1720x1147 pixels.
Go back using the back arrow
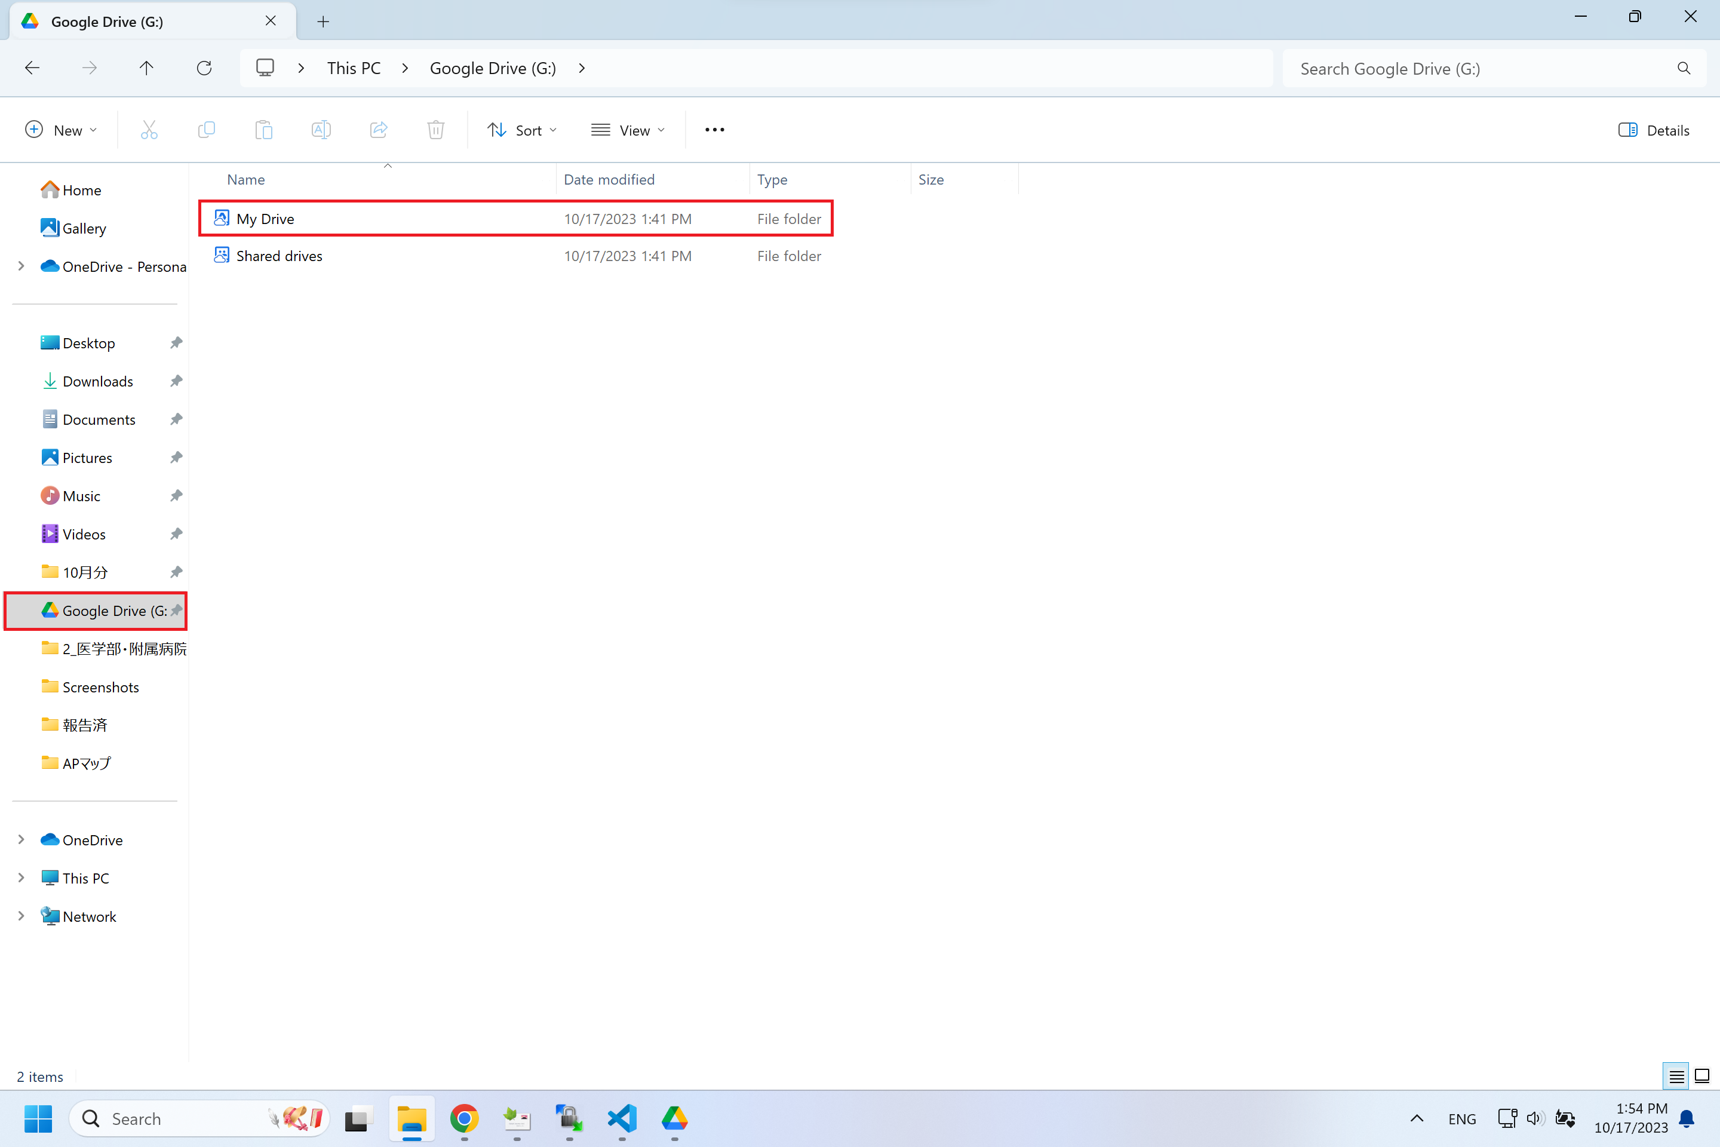click(32, 68)
